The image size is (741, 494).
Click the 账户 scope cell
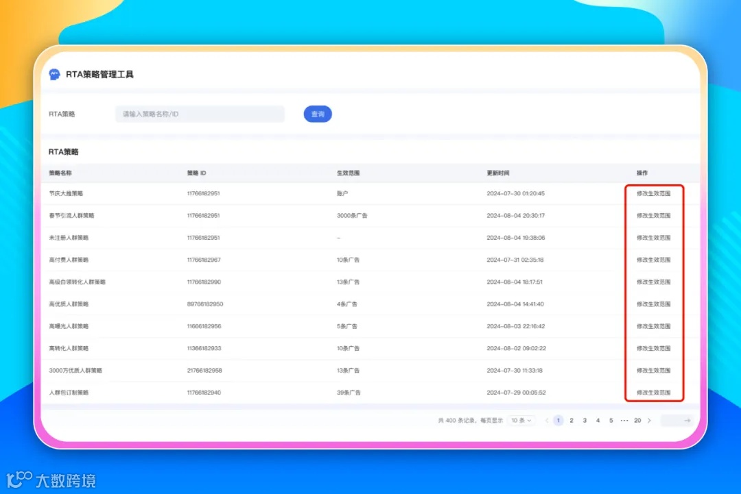pos(342,193)
